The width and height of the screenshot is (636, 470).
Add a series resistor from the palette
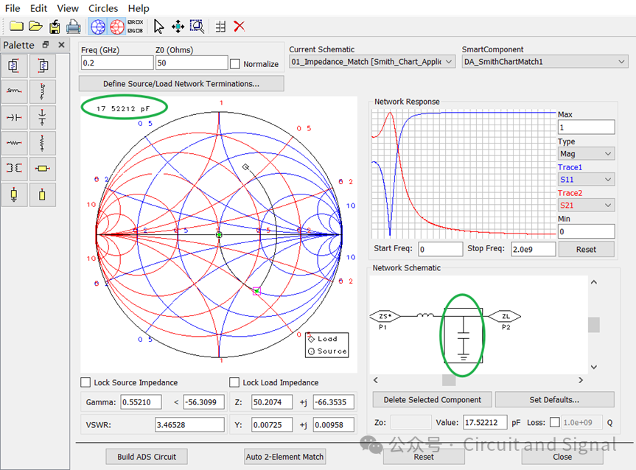click(x=14, y=143)
